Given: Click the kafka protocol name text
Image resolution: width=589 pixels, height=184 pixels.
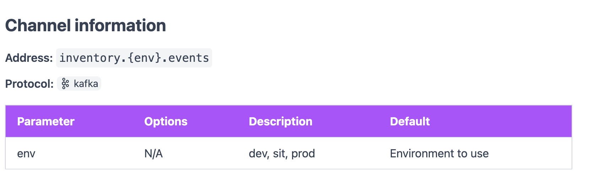Looking at the screenshot, I should coord(86,84).
